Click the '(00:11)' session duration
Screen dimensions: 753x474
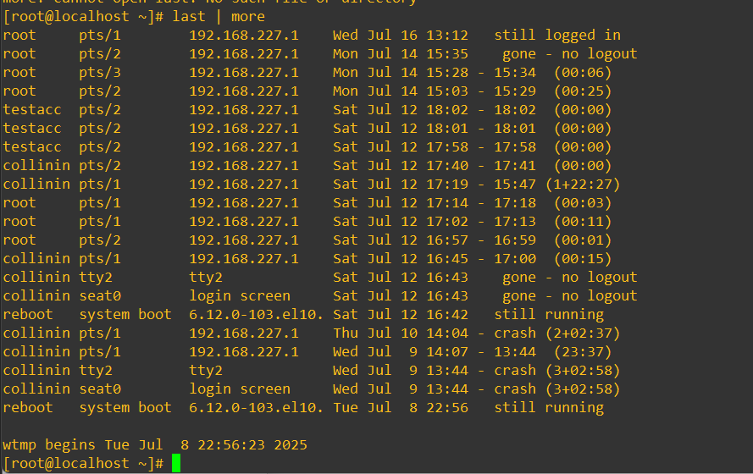coord(583,221)
